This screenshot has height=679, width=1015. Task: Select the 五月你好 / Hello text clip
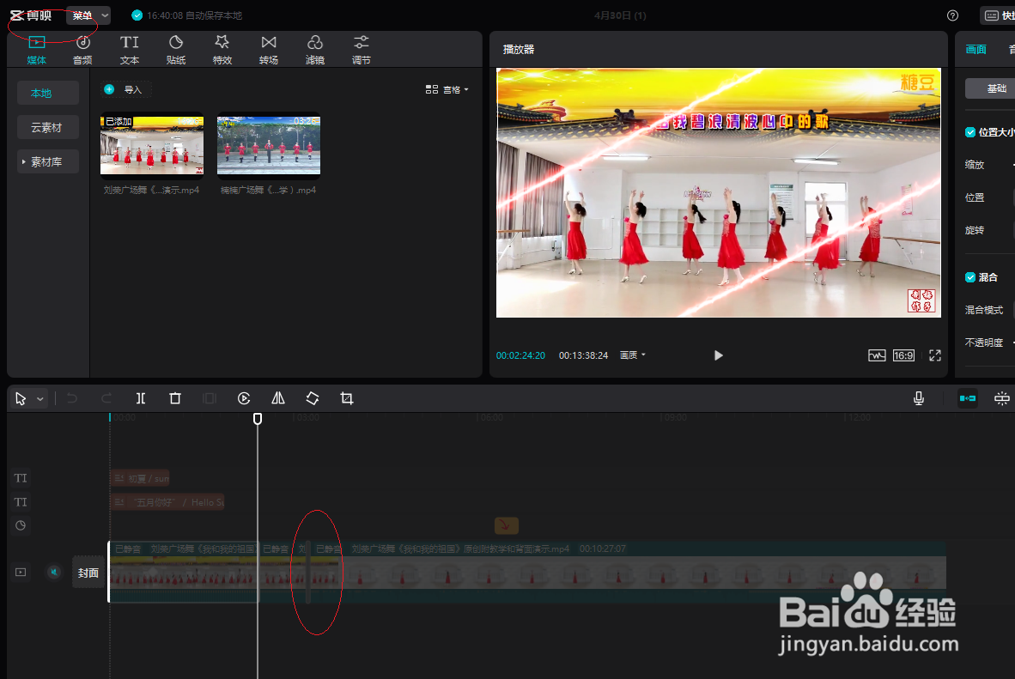pyautogui.click(x=167, y=502)
